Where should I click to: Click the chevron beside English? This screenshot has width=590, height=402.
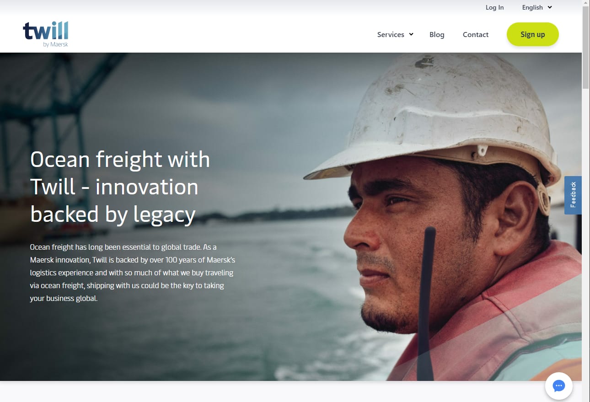point(550,7)
